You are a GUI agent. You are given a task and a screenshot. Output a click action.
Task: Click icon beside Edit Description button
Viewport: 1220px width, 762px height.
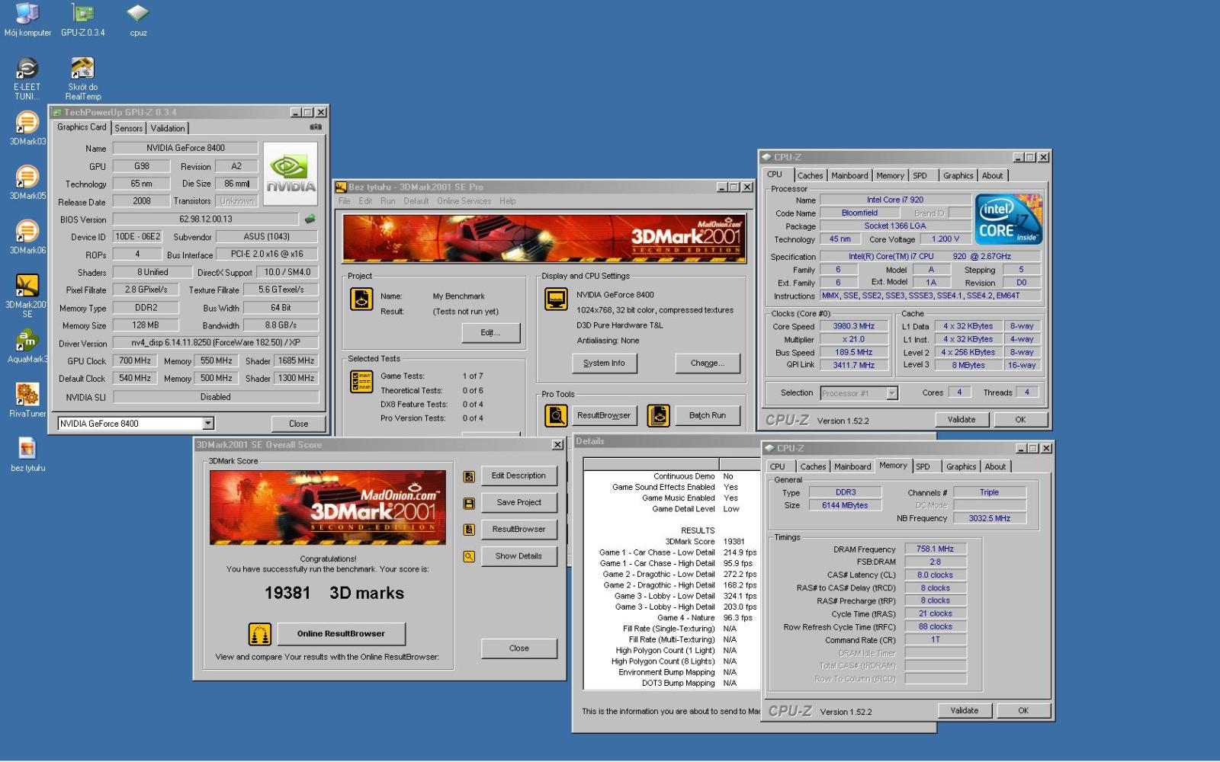point(469,476)
